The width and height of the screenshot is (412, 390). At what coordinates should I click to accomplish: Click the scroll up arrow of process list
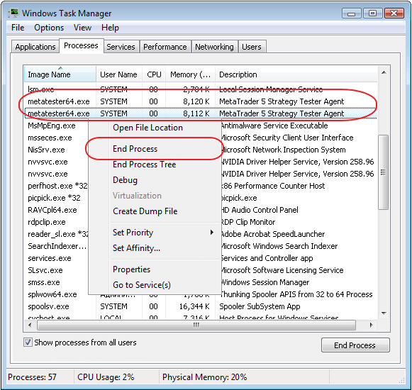(x=384, y=72)
